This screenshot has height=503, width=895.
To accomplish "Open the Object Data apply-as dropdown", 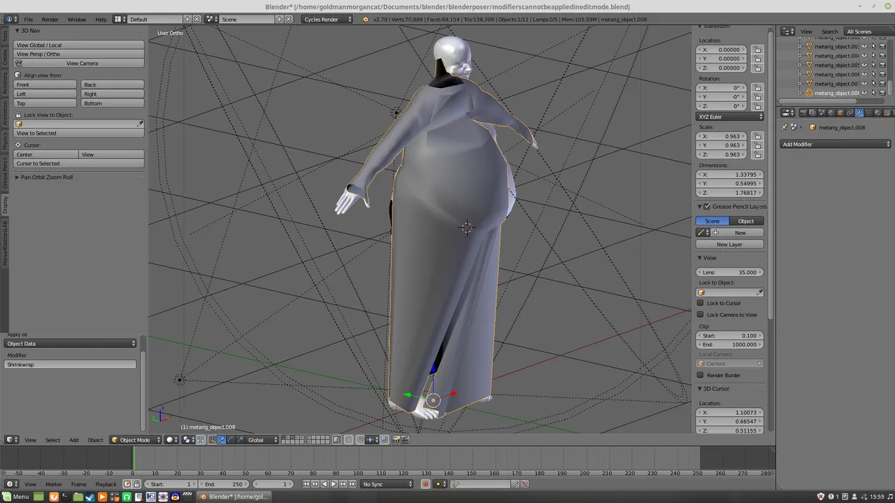I will tap(71, 343).
